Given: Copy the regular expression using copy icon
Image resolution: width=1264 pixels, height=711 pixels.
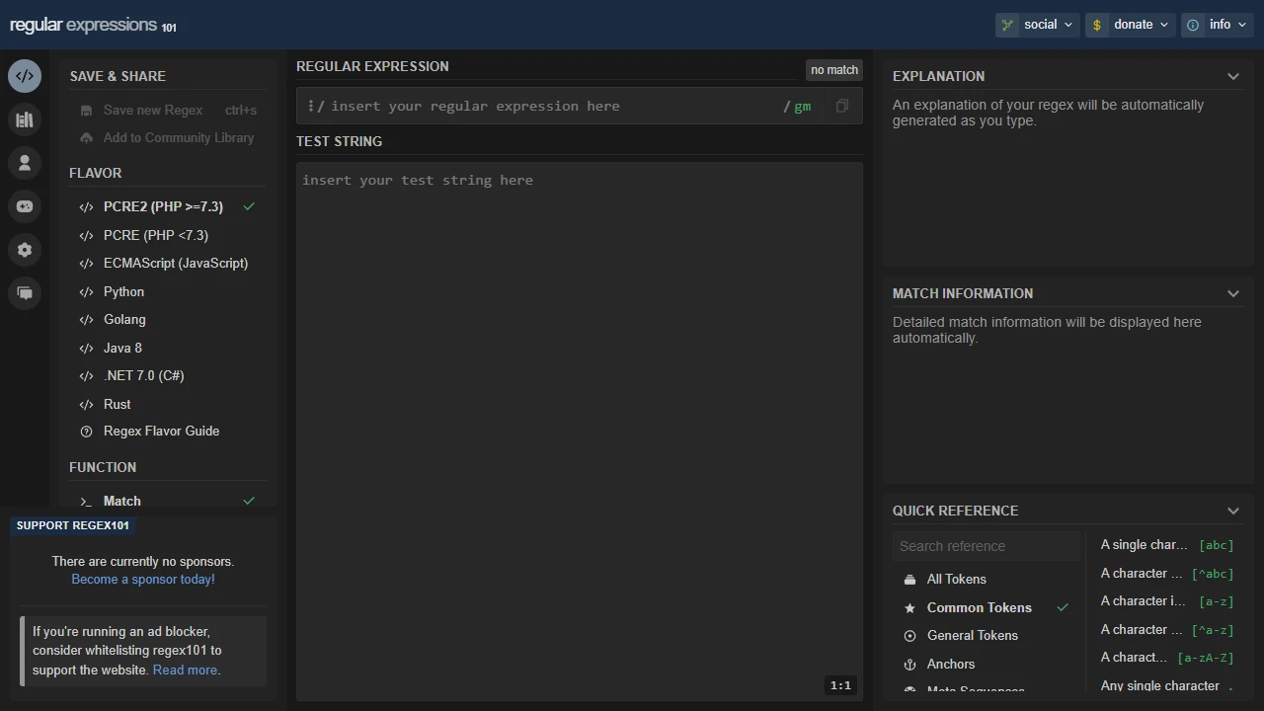Looking at the screenshot, I should pyautogui.click(x=841, y=106).
